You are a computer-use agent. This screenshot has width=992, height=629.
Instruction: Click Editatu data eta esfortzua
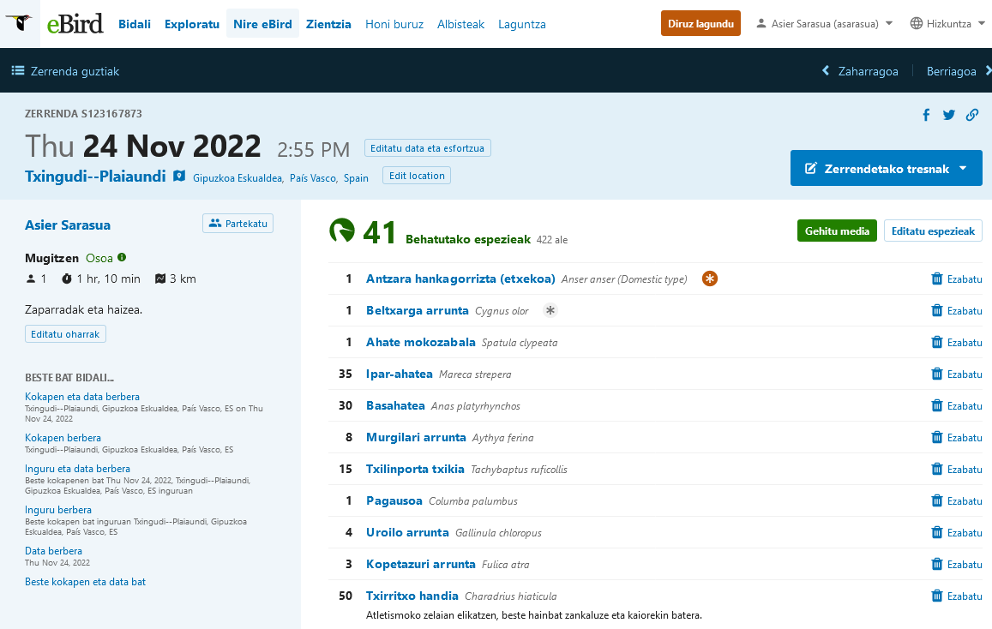pos(427,147)
